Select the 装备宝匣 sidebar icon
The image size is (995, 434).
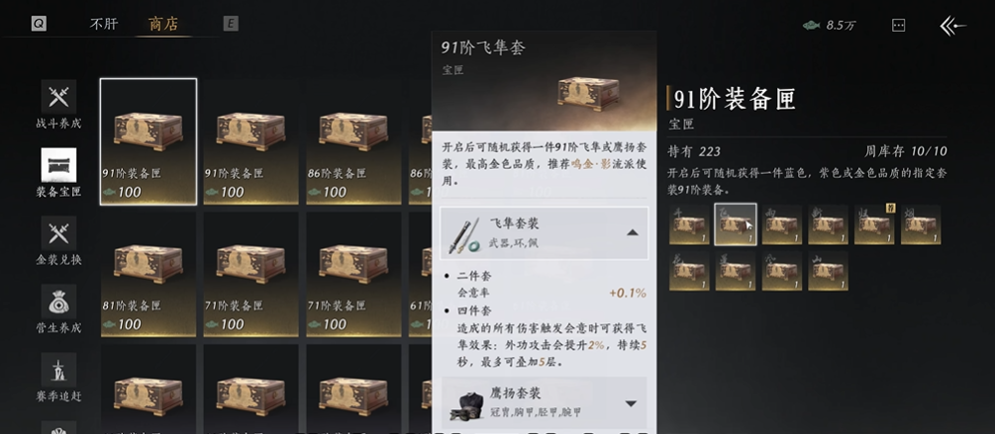click(59, 165)
